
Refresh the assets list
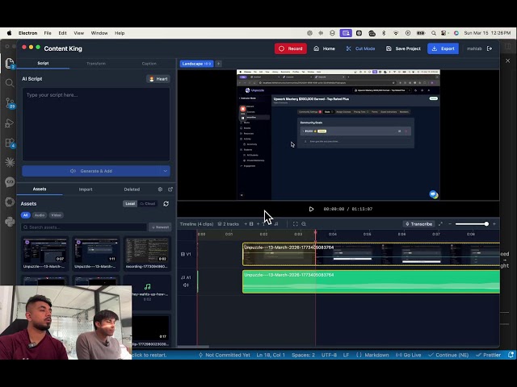[166, 204]
